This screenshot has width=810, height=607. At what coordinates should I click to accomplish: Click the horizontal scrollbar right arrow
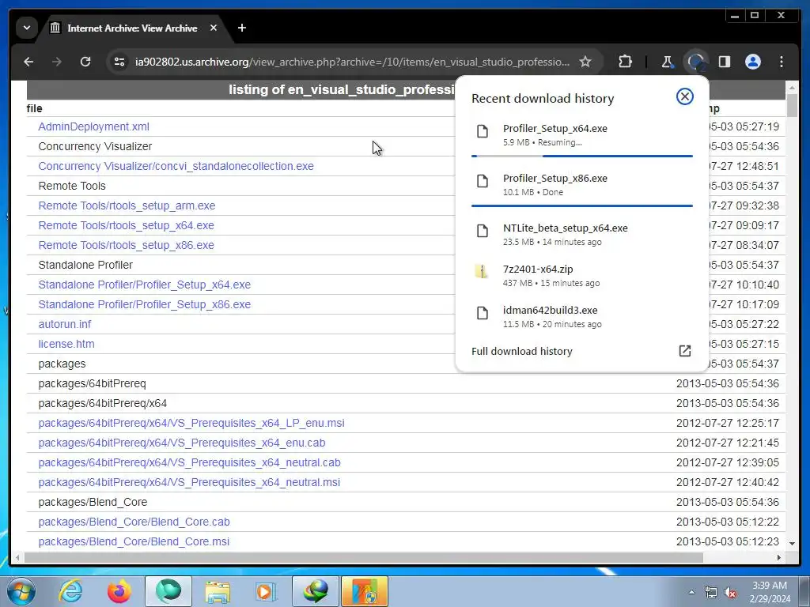coord(779,557)
